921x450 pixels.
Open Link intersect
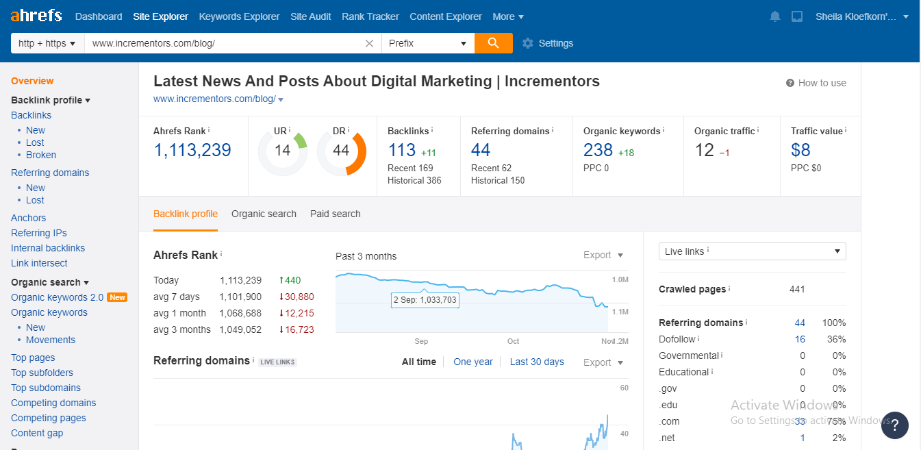[x=39, y=263]
